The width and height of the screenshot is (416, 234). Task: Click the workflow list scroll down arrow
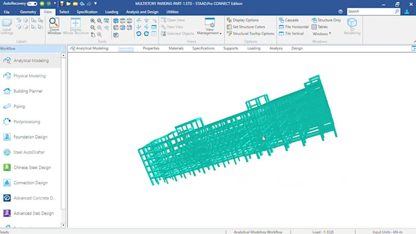63,225
